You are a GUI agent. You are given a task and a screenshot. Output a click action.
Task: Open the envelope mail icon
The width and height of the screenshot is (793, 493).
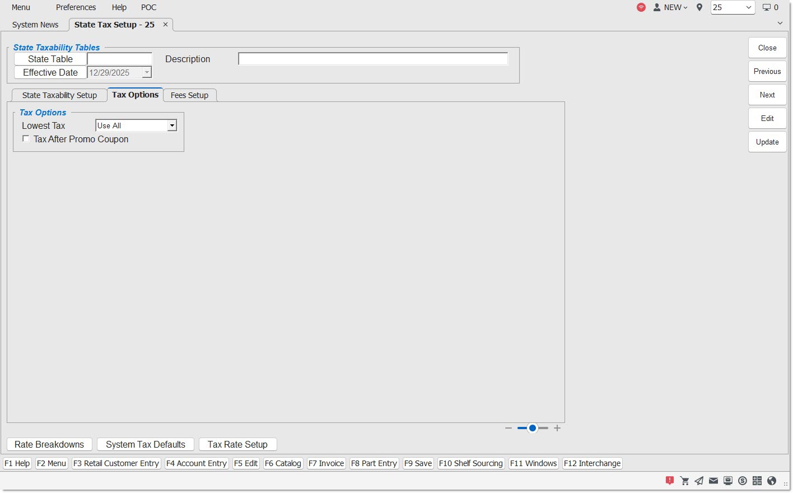[713, 481]
